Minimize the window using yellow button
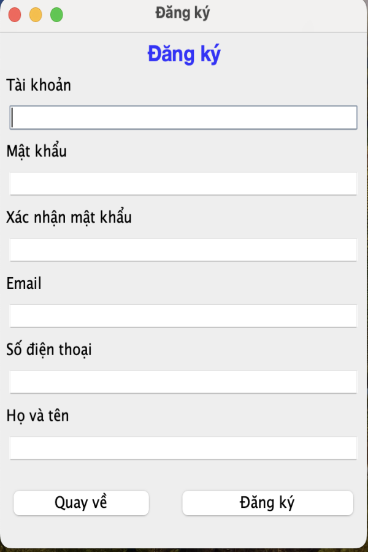368x552 pixels. pyautogui.click(x=36, y=15)
